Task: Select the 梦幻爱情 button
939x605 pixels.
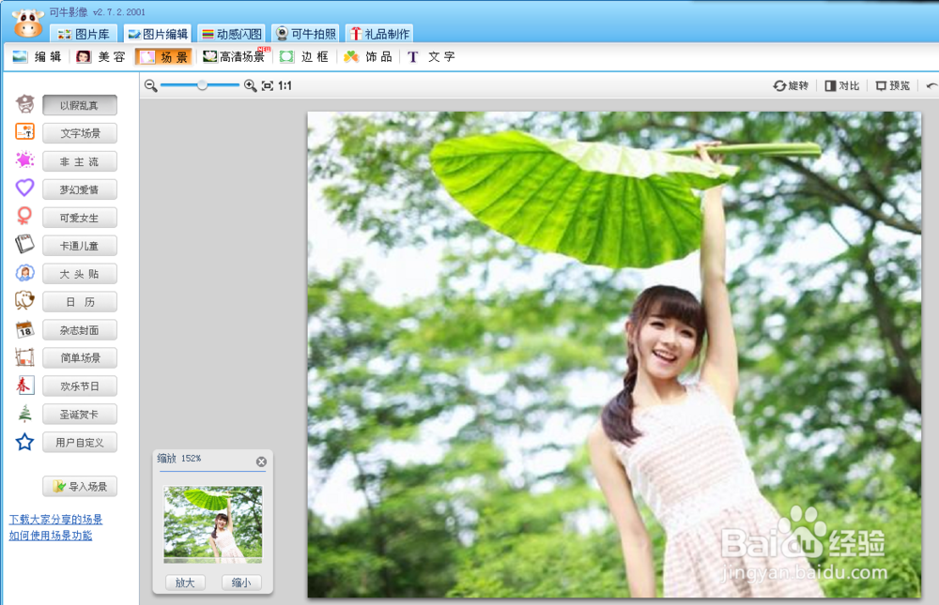Action: (x=80, y=189)
